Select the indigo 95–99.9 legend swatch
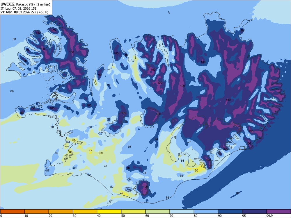 click(x=254, y=212)
